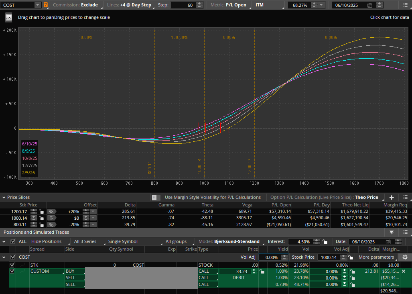Open the calendar for the positions Date field
Image resolution: width=412 pixels, height=294 pixels.
pos(388,242)
